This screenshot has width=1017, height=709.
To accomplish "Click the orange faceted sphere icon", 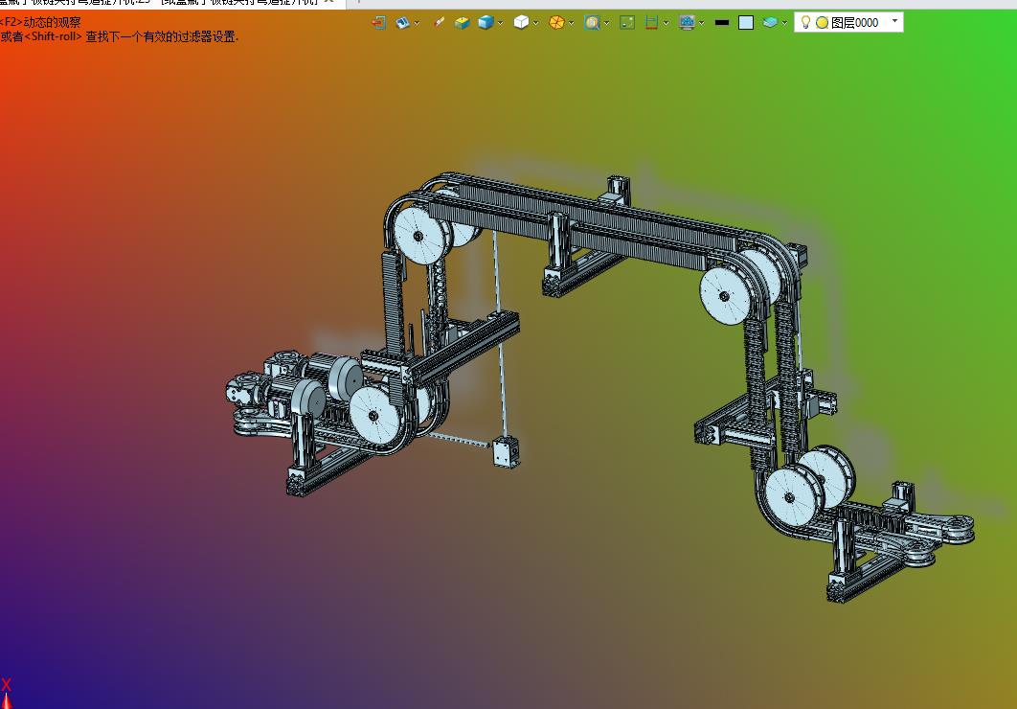I will [555, 23].
